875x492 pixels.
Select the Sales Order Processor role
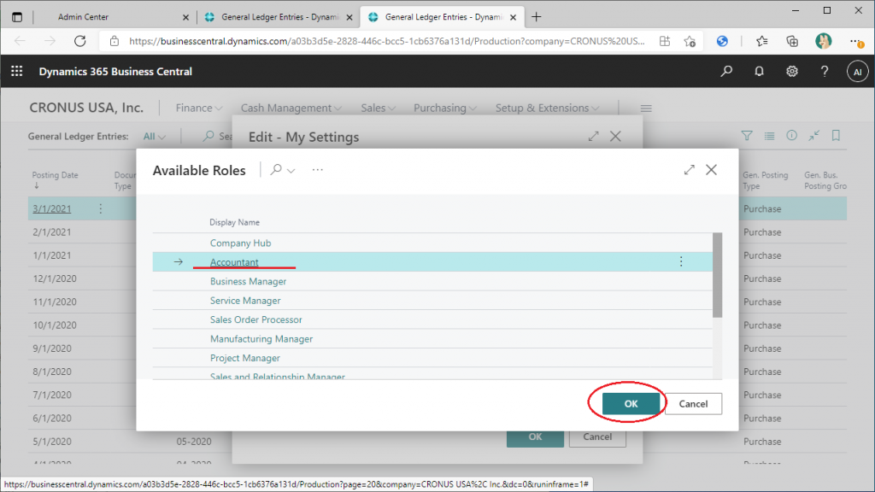(x=256, y=319)
